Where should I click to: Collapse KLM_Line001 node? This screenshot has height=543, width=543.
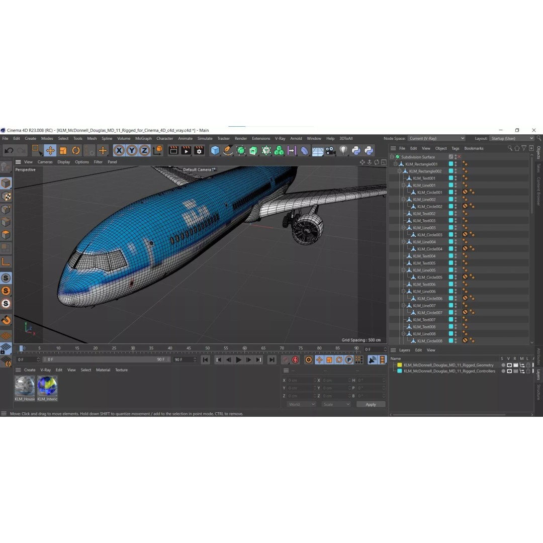coord(403,185)
